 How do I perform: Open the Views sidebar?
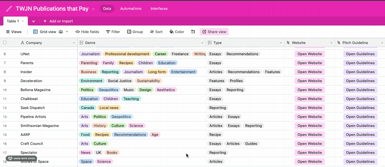[x=14, y=32]
